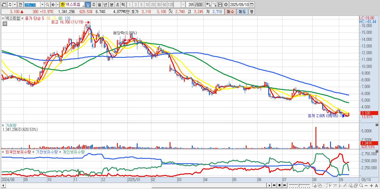Viewport: 380px width, 189px height.
Task: Open the sound options dropdown arrow
Action: tap(58, 5)
